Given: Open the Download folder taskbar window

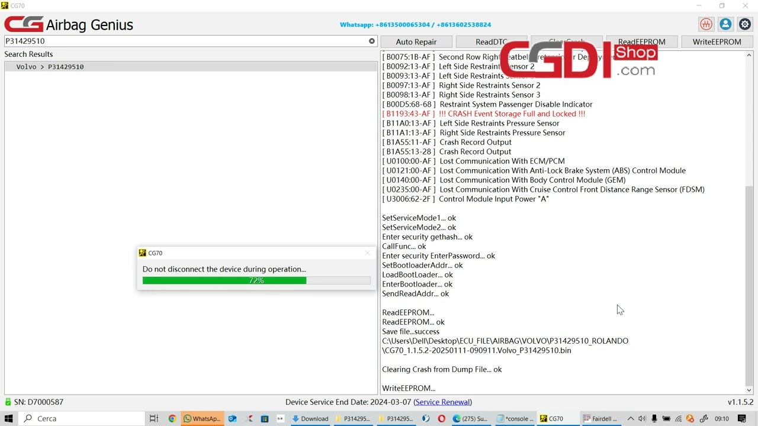Looking at the screenshot, I should point(310,418).
